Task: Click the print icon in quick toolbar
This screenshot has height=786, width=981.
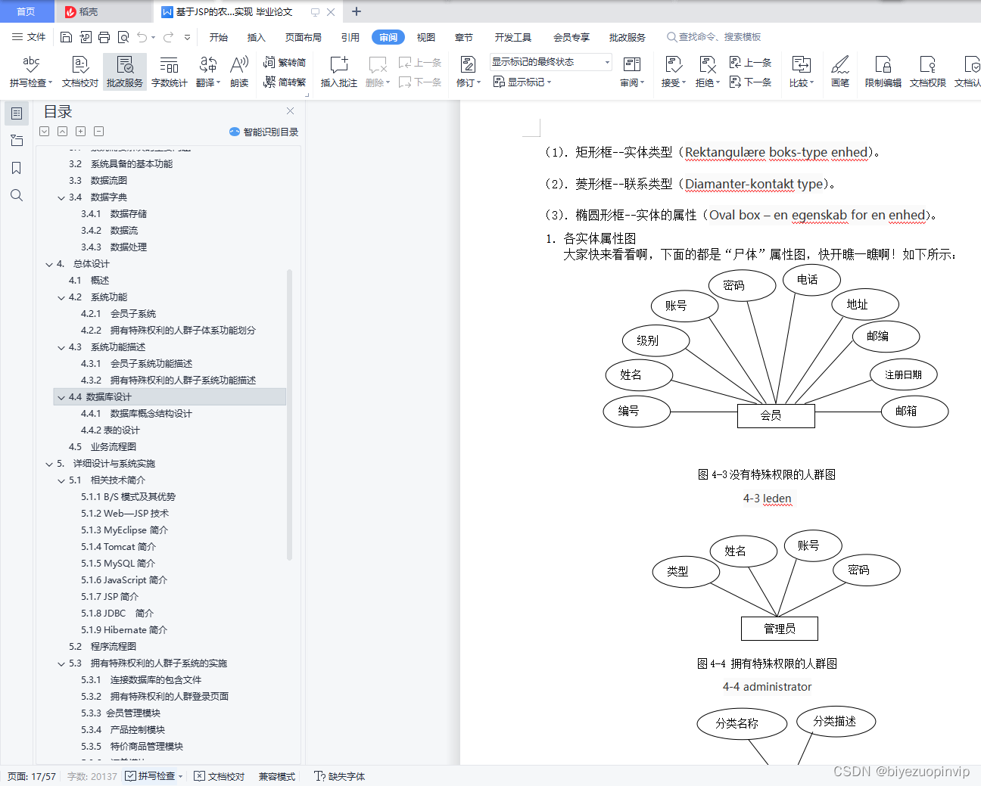Action: [104, 37]
